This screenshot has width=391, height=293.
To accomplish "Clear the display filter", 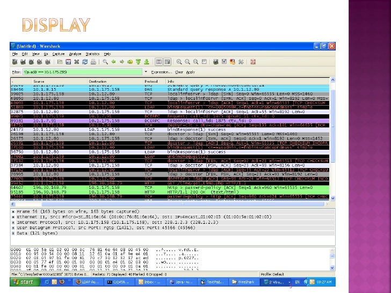I will [179, 72].
